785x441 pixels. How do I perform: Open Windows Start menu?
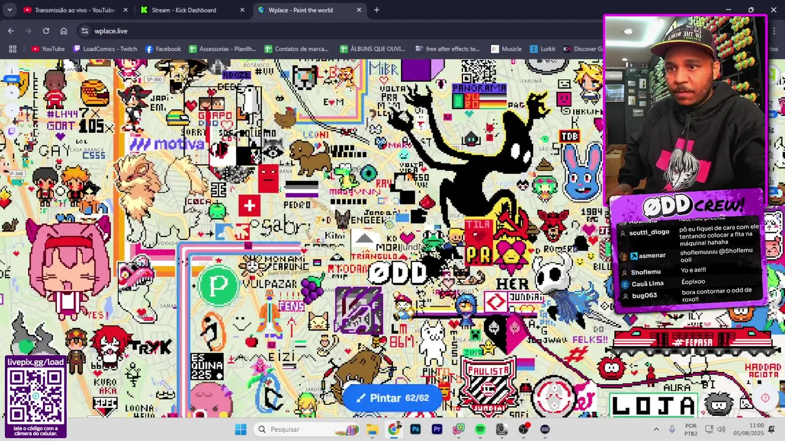coord(240,429)
